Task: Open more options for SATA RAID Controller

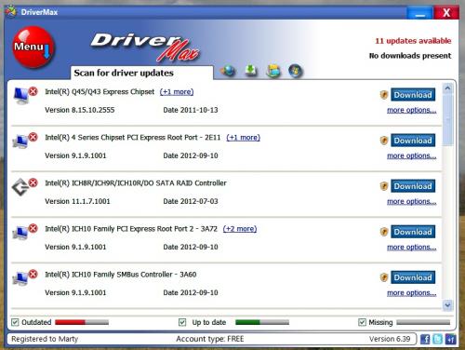Action: [x=412, y=201]
